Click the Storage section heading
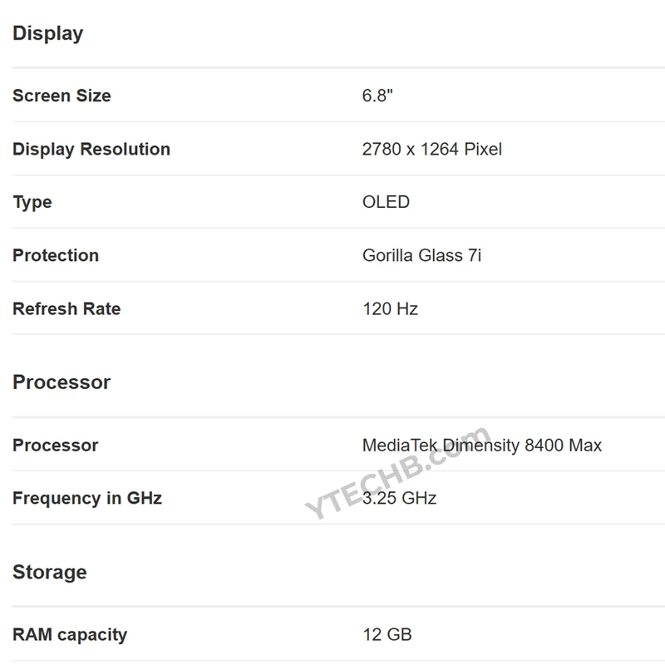 coord(50,572)
